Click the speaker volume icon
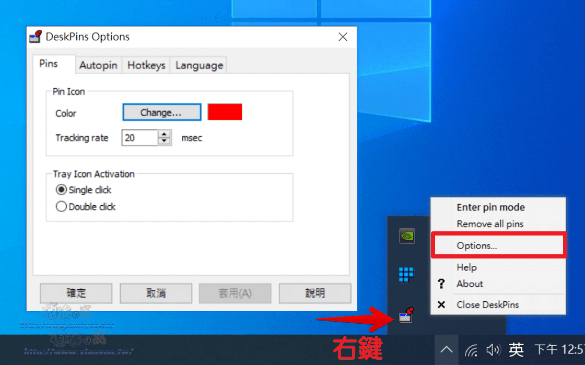 tap(493, 350)
